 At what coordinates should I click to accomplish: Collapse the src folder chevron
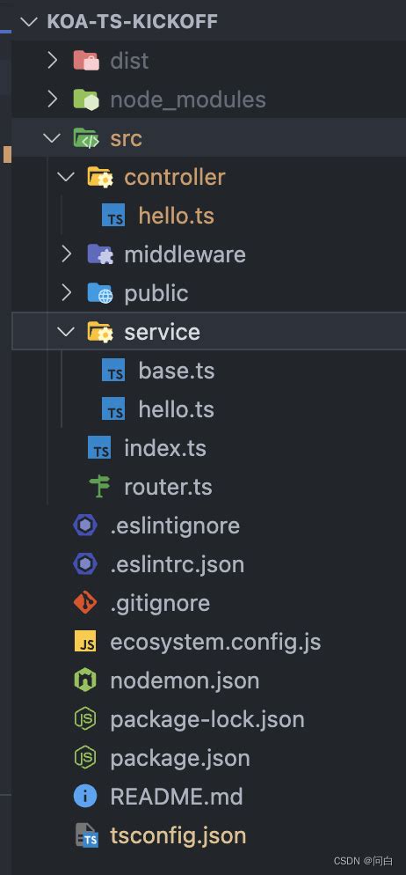(53, 138)
